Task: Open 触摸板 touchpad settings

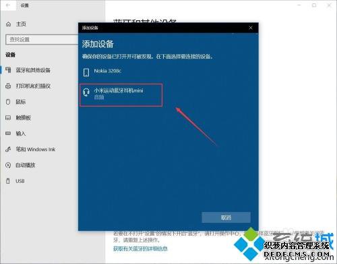Action: 23,117
